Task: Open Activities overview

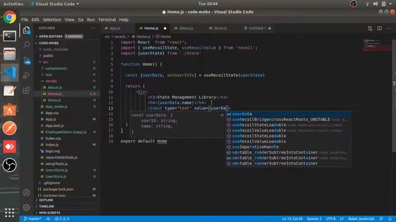Action: click(13, 4)
